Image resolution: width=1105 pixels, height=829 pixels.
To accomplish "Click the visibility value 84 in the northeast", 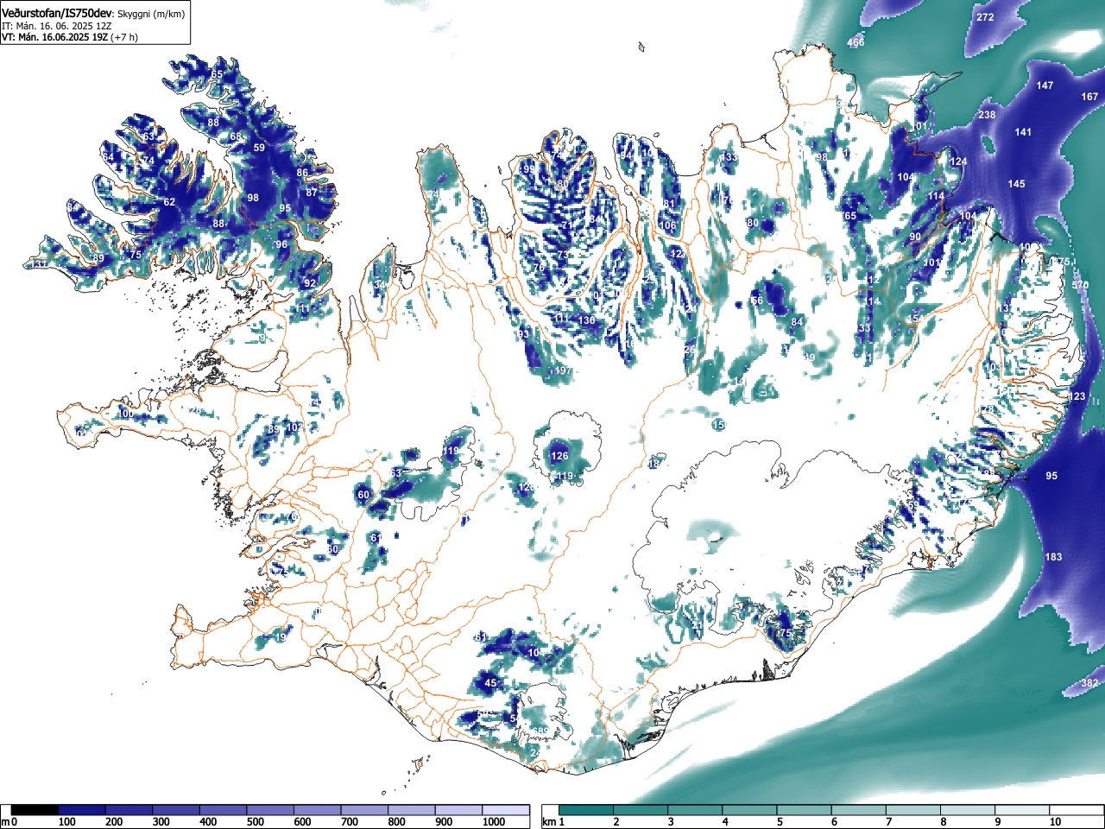I will click(797, 322).
